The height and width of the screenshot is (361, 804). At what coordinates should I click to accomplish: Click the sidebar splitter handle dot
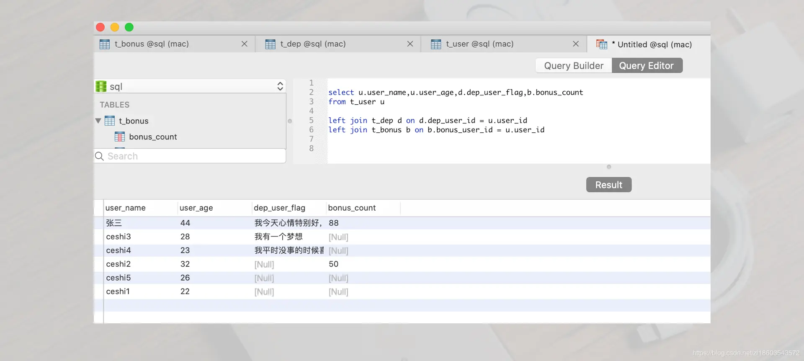pos(290,121)
